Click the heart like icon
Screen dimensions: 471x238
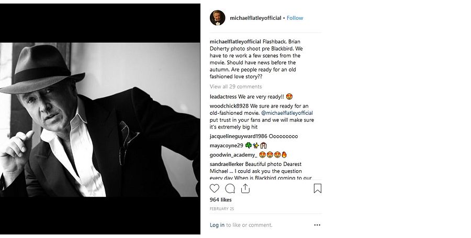point(215,188)
